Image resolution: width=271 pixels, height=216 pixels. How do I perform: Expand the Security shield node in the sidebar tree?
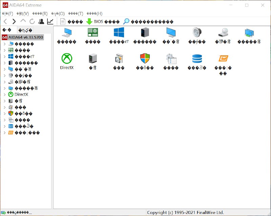4,114
